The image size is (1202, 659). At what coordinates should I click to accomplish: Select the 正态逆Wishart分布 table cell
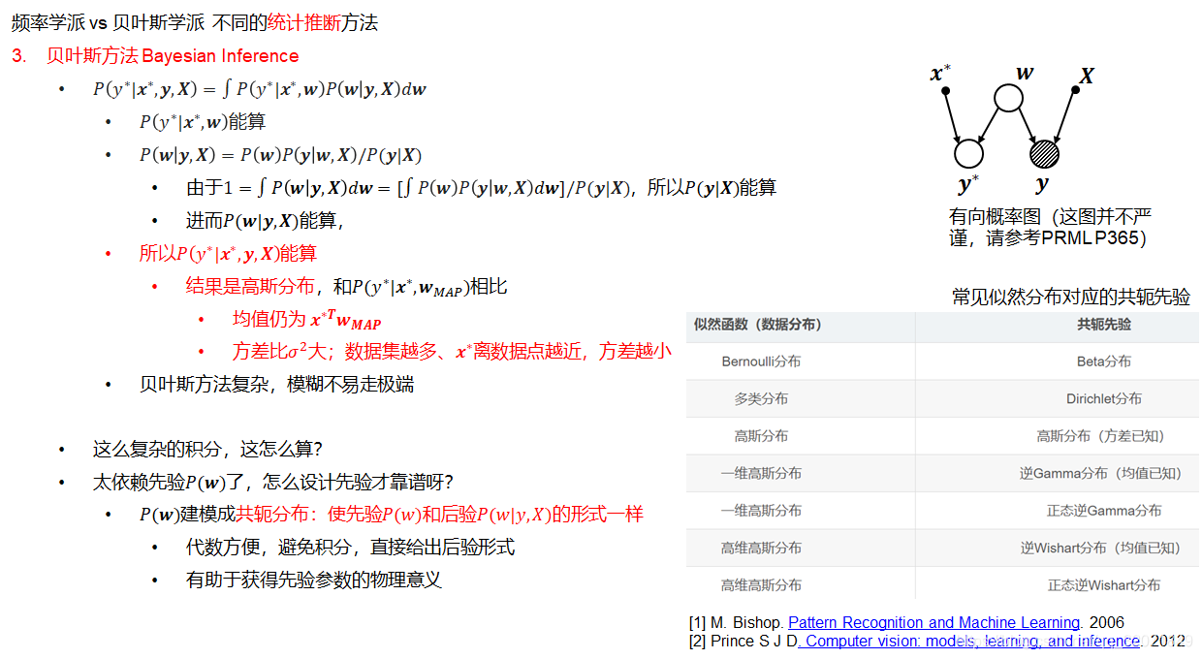pos(1104,585)
